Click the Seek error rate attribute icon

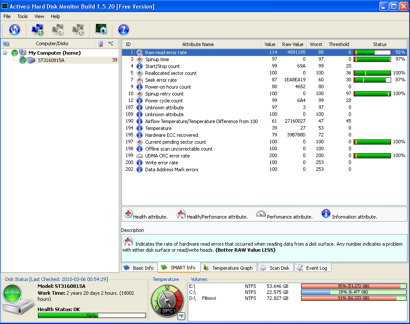tap(140, 80)
